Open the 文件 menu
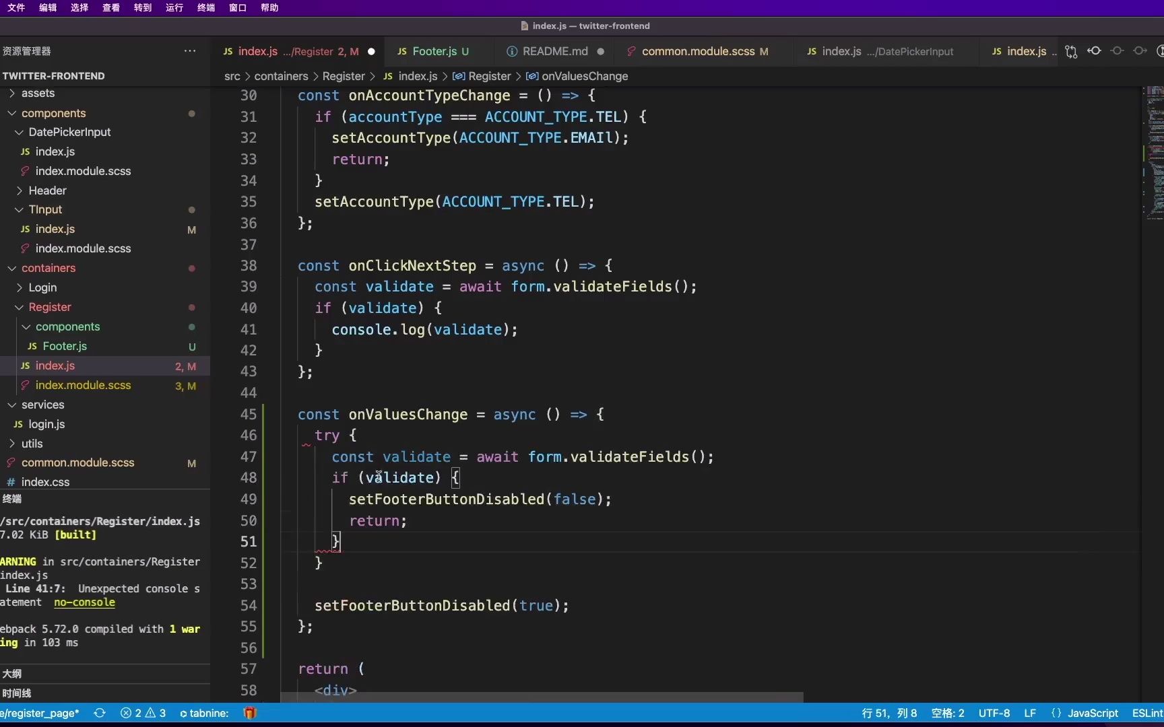The width and height of the screenshot is (1164, 727). pos(16,7)
